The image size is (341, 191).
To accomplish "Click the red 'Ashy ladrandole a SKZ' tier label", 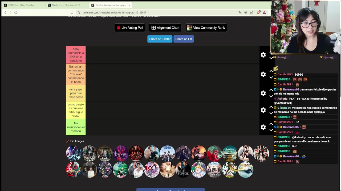I will [76, 55].
